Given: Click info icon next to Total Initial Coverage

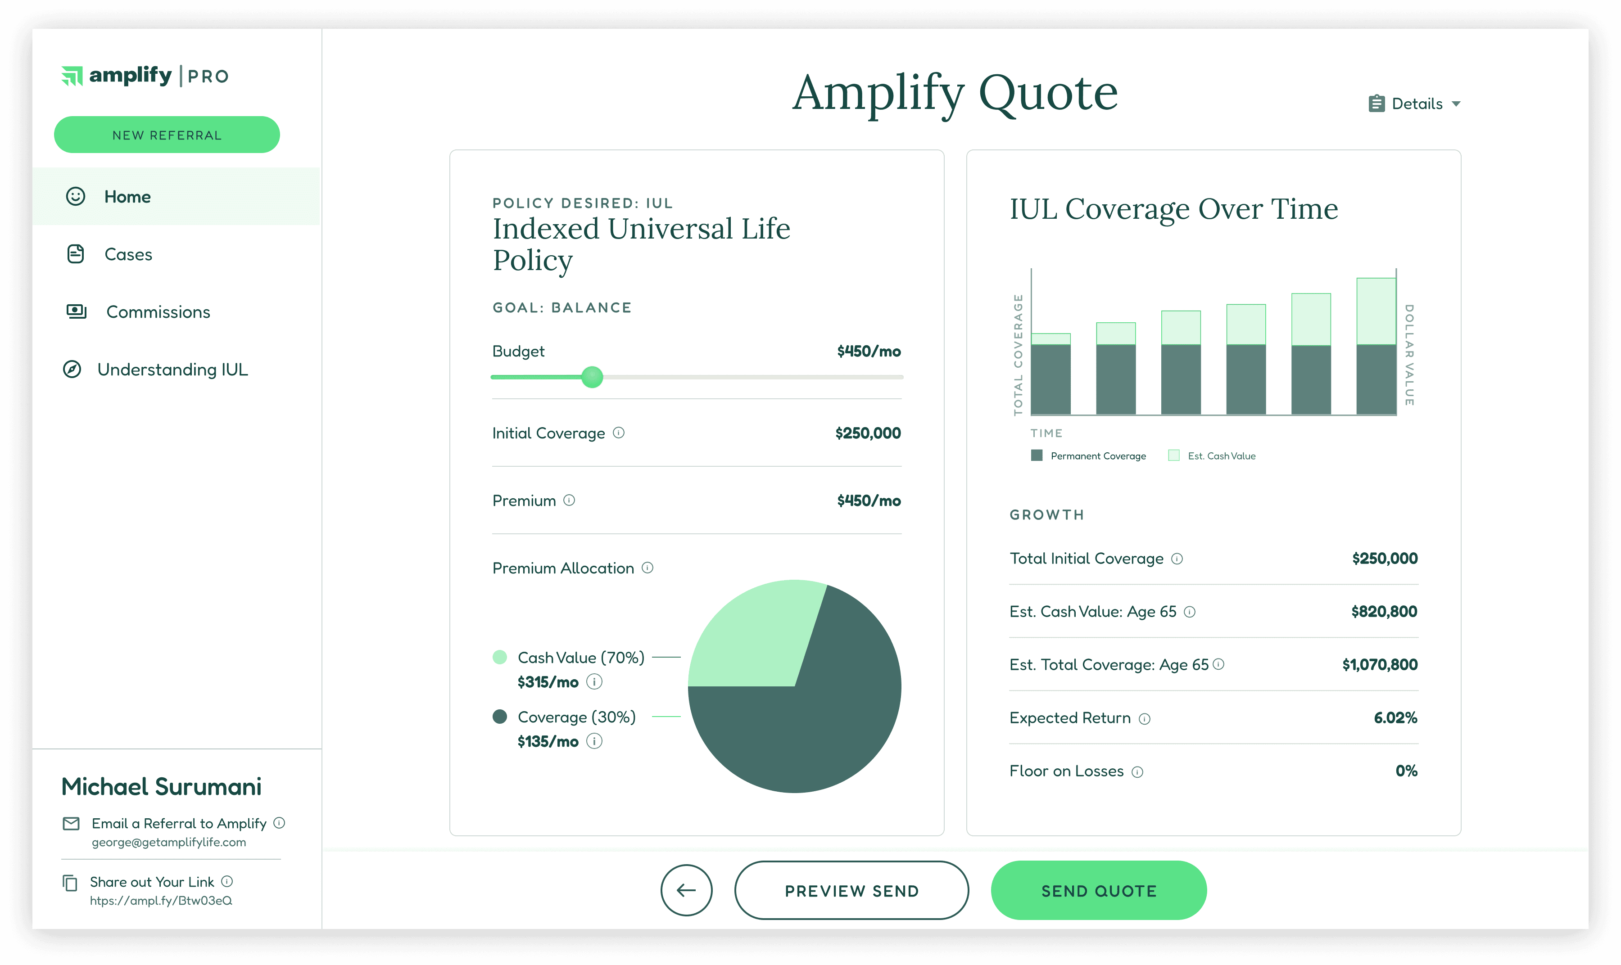Looking at the screenshot, I should [1177, 559].
